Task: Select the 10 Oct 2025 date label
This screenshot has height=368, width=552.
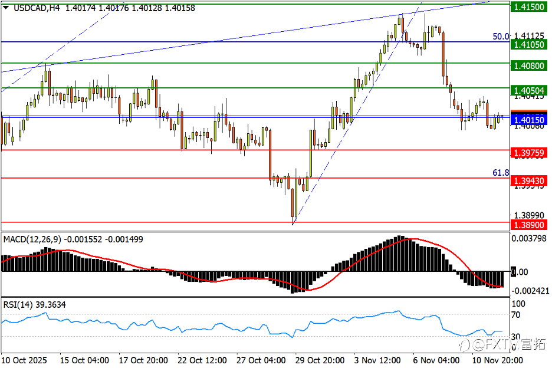Action: pos(24,360)
